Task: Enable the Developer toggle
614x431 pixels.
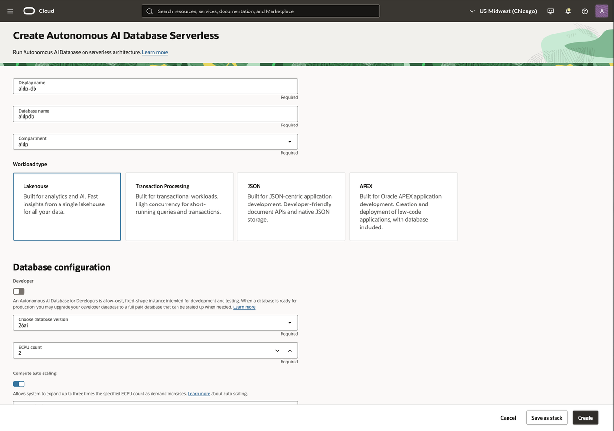Action: 19,291
